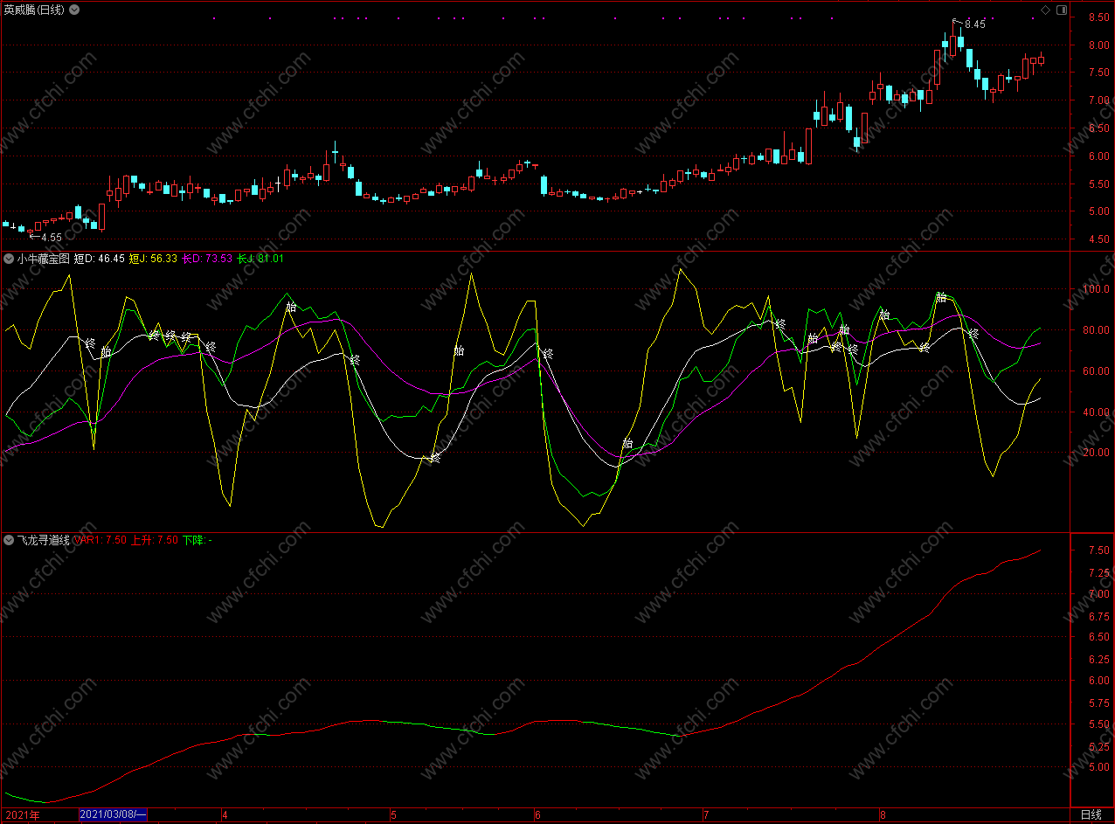Select month 7 on the time axis
Viewport: 1115px width, 824px height.
[706, 815]
